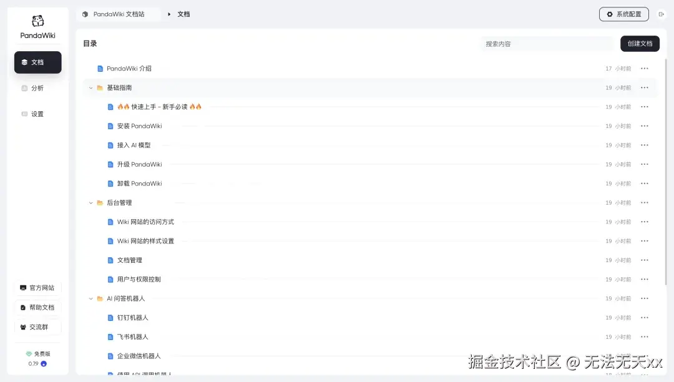Click the document icon beside 钉钉机器人

[x=110, y=318]
